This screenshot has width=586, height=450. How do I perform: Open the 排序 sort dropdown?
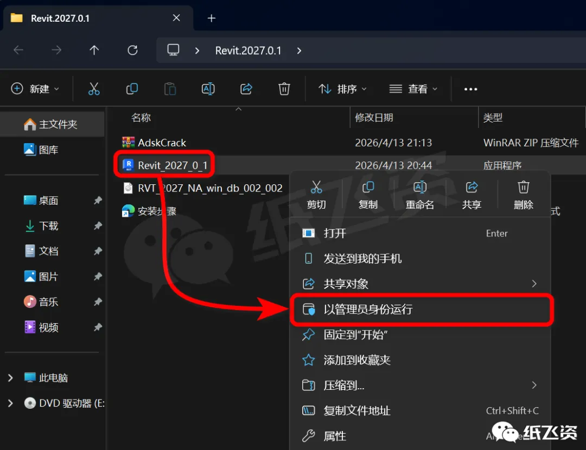[x=342, y=89]
